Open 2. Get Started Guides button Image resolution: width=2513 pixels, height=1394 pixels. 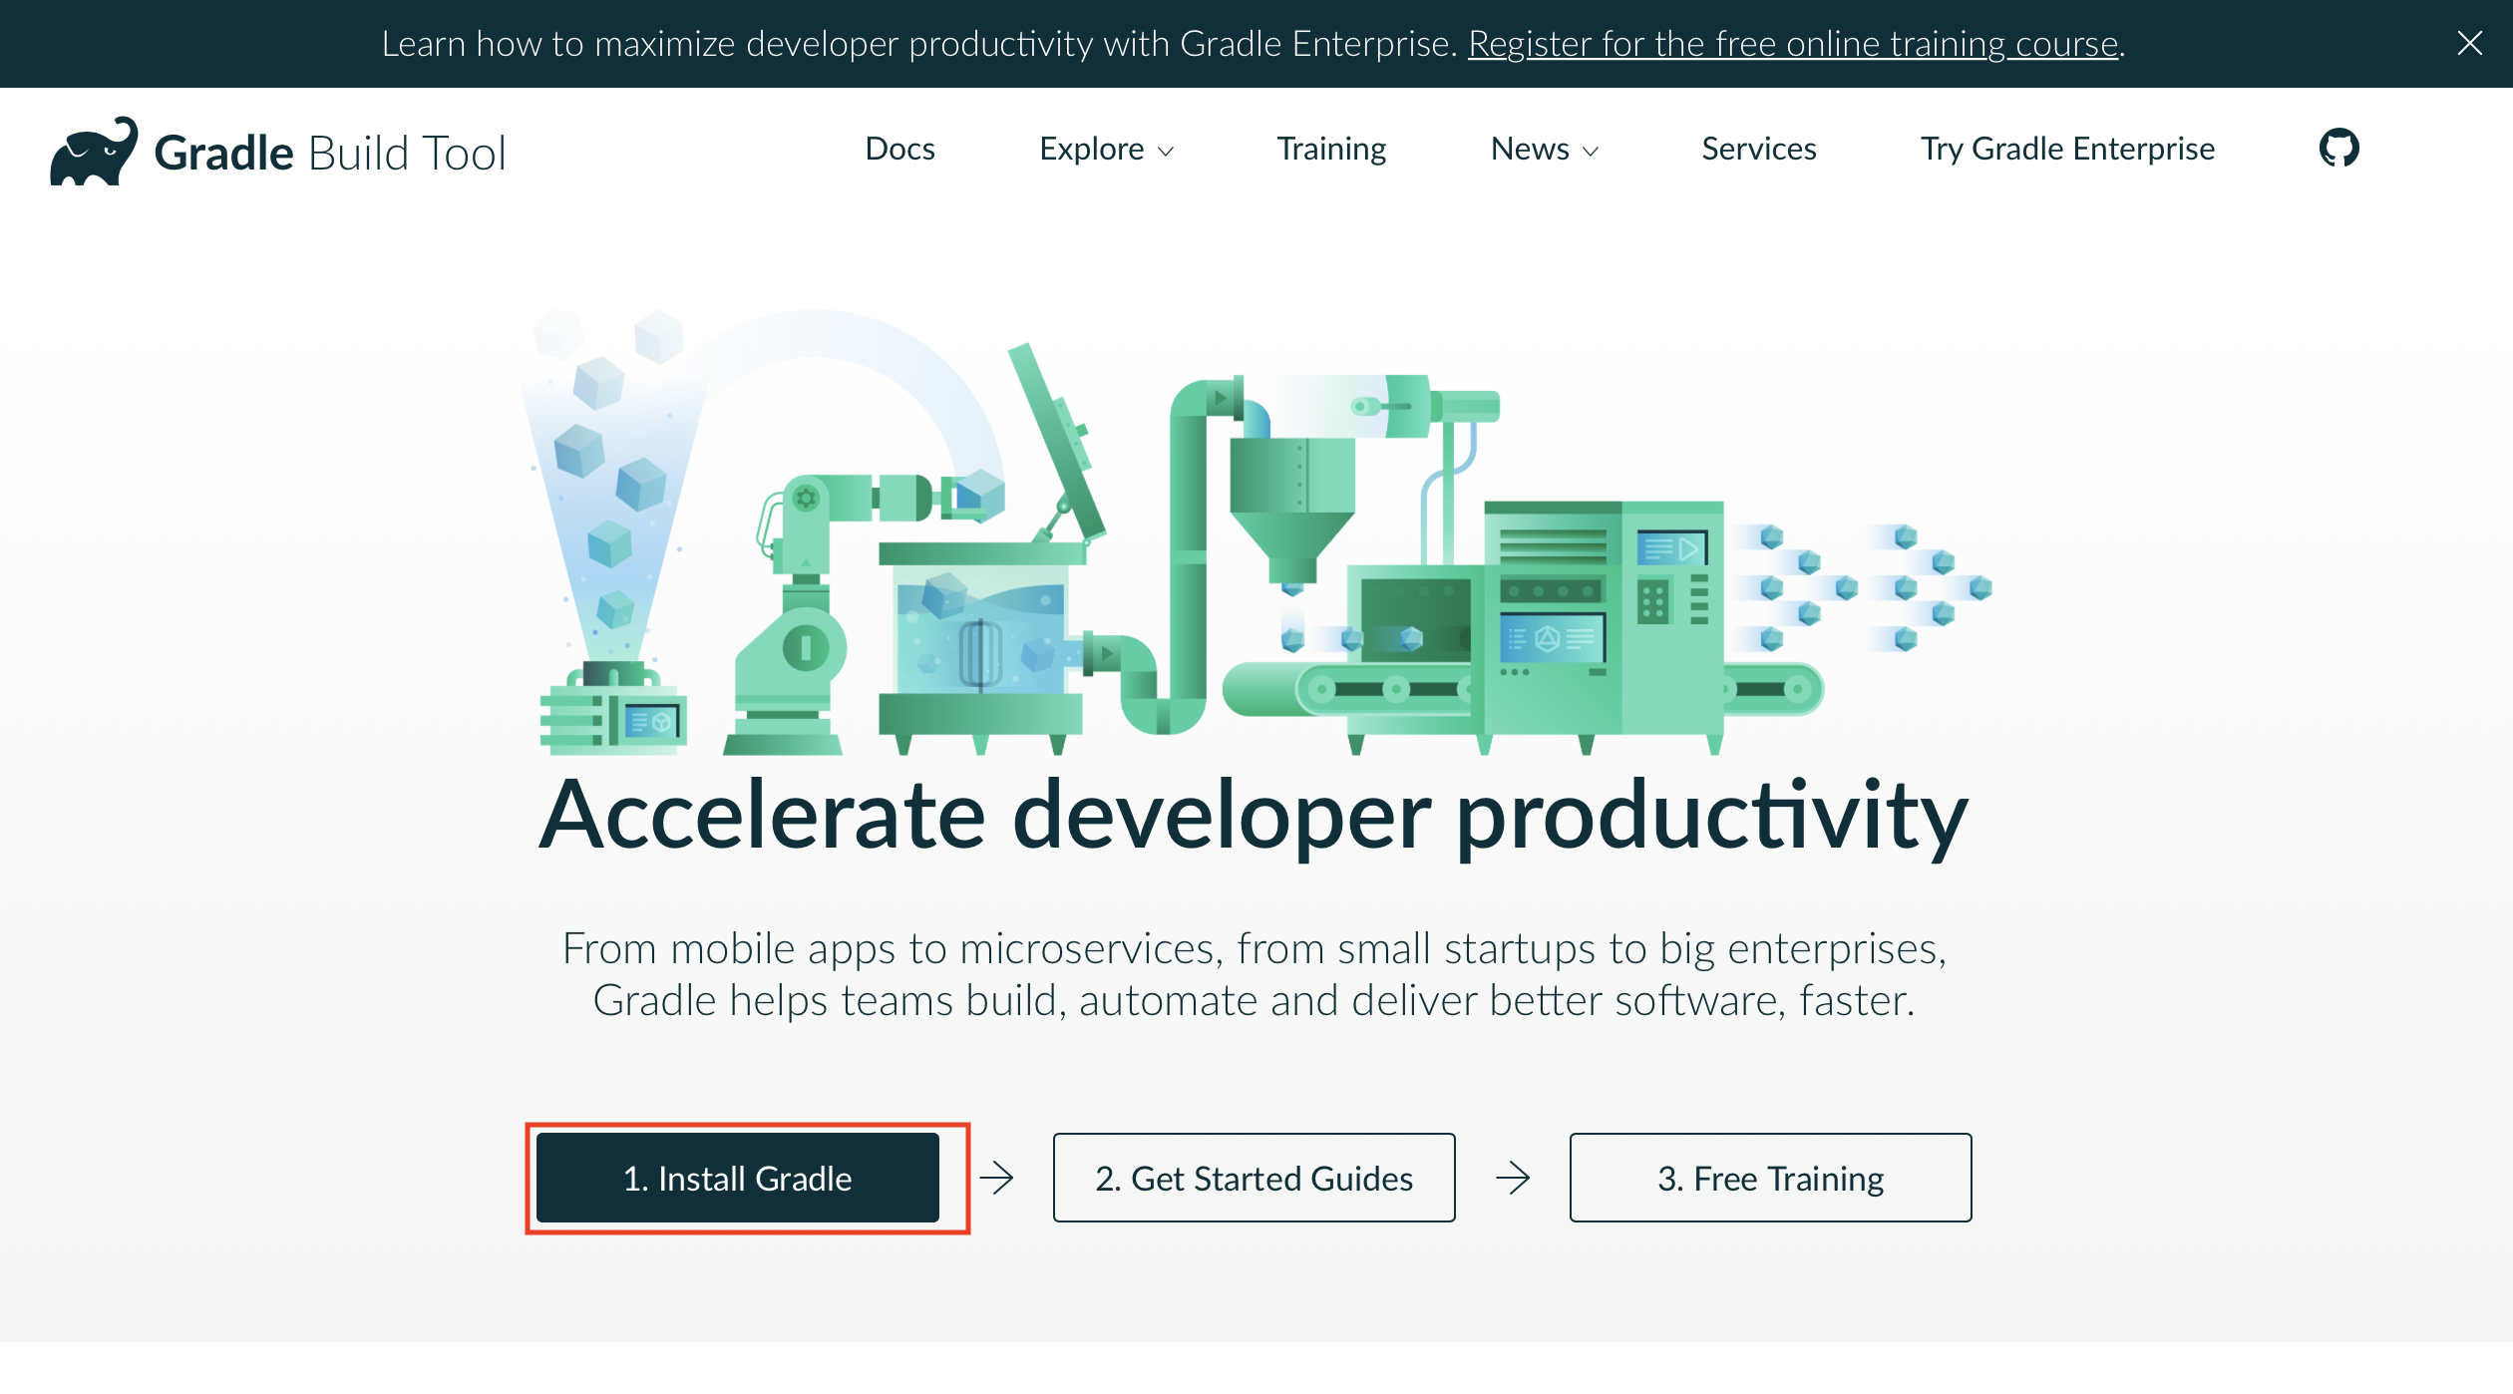(x=1254, y=1178)
